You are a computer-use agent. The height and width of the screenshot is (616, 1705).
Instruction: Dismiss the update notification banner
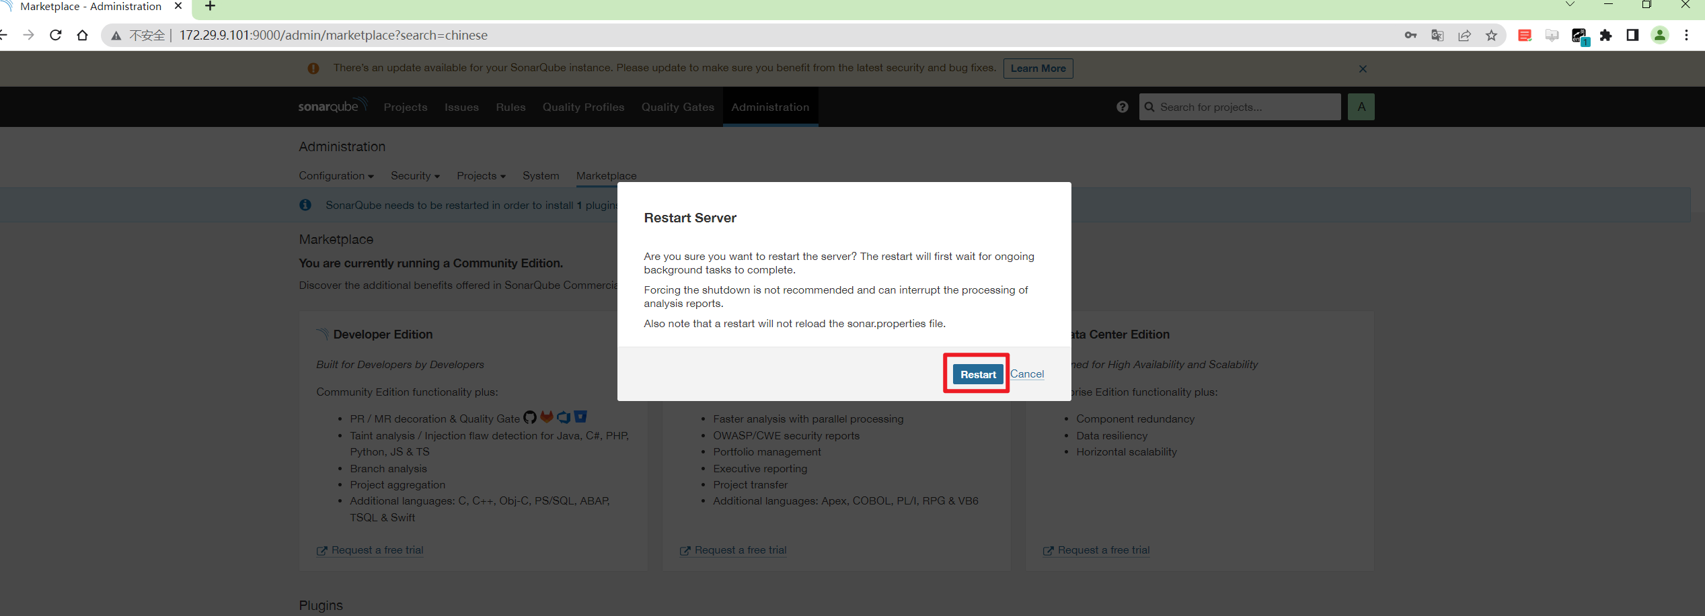click(x=1363, y=69)
